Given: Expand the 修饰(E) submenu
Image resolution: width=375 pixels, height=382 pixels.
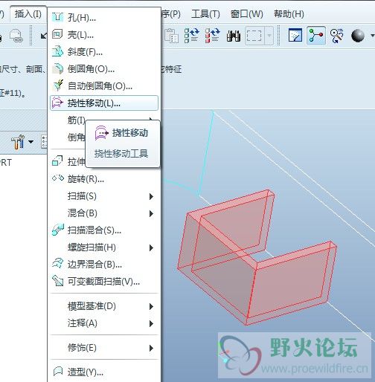Looking at the screenshot, I should (x=104, y=348).
